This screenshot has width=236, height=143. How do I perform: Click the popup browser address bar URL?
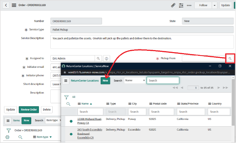click(149, 72)
